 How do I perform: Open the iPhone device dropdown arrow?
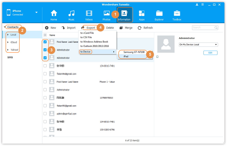pyautogui.click(x=36, y=13)
